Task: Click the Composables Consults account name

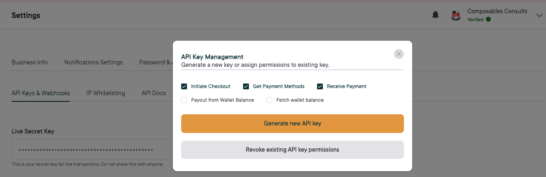Action: tap(497, 11)
